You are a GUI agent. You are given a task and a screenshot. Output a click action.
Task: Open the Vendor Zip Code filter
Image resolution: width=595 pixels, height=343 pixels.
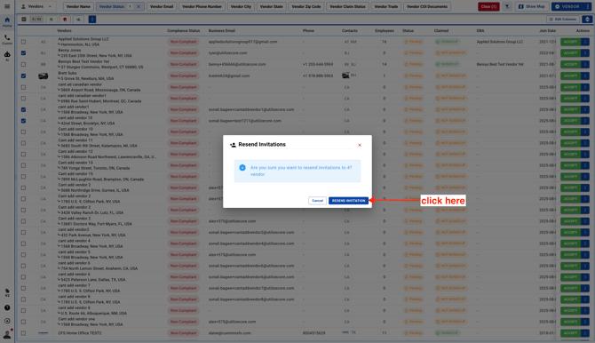point(306,6)
